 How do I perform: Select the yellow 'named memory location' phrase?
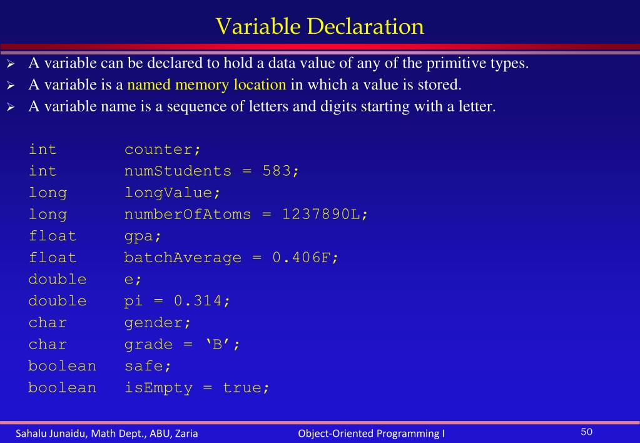pos(206,84)
